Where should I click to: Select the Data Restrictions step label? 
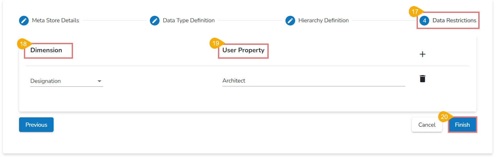(454, 21)
